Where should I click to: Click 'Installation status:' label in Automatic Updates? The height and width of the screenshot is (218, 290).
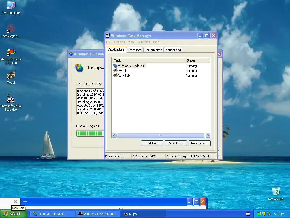click(89, 84)
